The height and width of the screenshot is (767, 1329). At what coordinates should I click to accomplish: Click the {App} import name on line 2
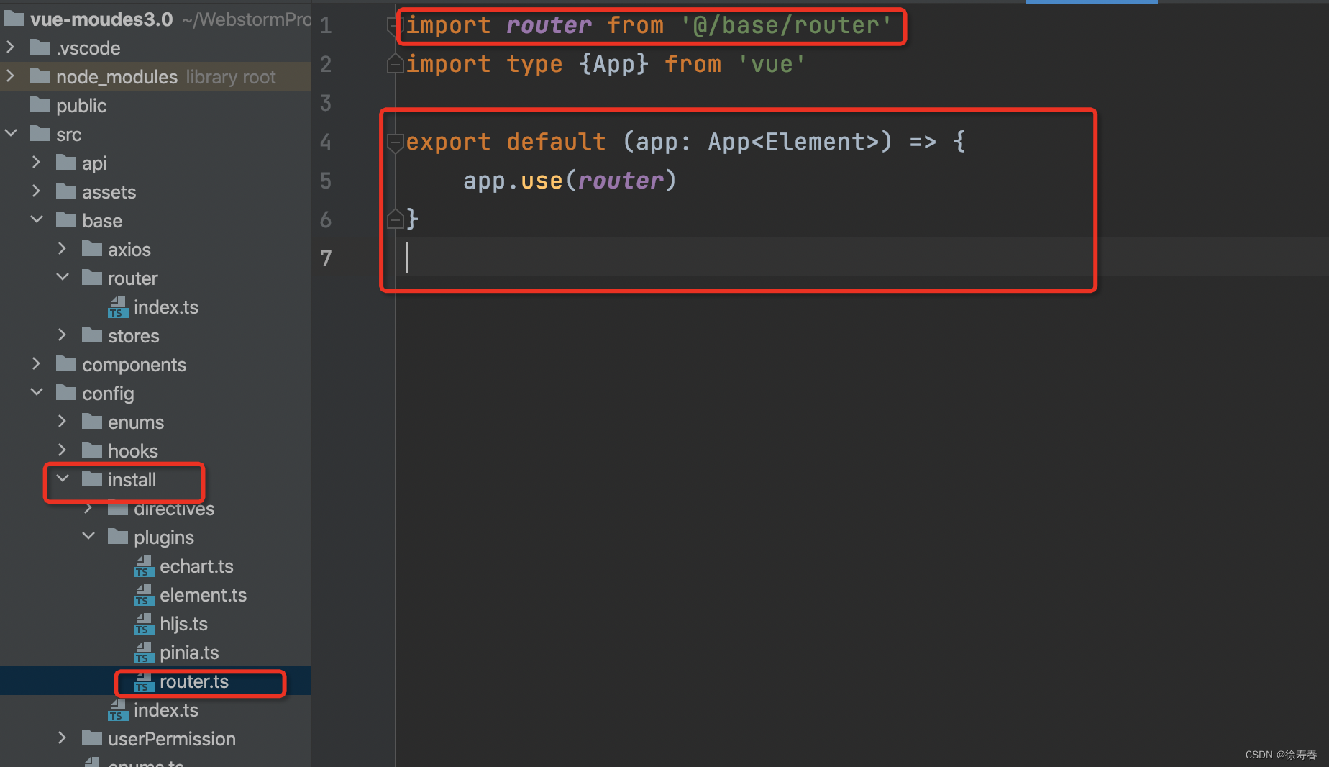613,65
